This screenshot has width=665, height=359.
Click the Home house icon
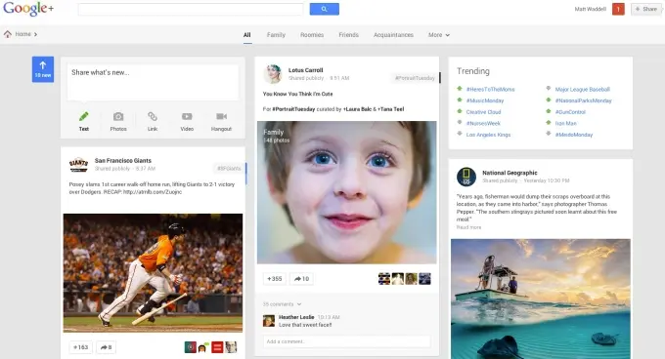point(8,34)
